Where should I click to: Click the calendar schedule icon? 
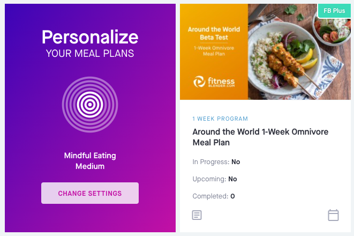pyautogui.click(x=333, y=215)
